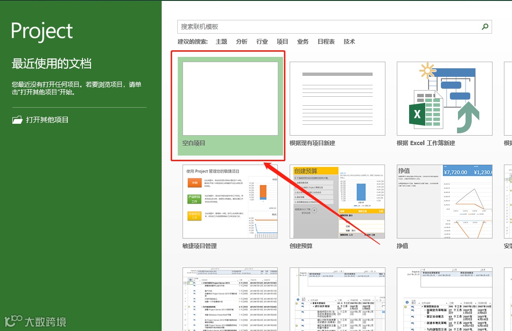Click the 挣值 label text
The height and width of the screenshot is (331, 512).
click(x=402, y=246)
